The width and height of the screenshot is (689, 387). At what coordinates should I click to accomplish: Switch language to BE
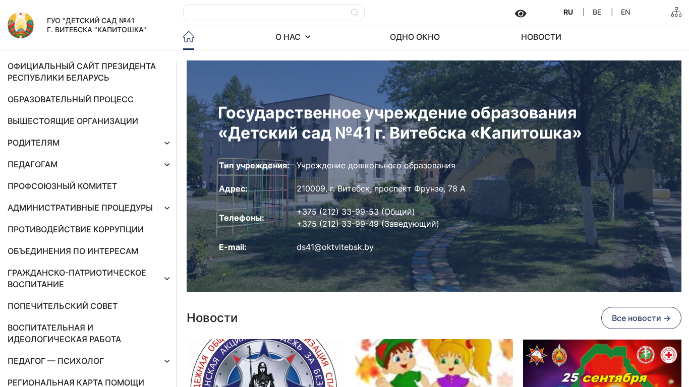click(x=597, y=12)
